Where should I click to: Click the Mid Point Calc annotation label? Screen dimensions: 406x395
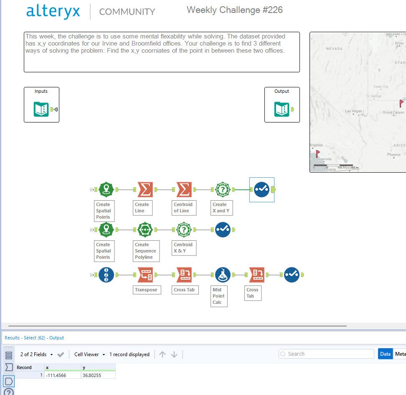click(219, 296)
